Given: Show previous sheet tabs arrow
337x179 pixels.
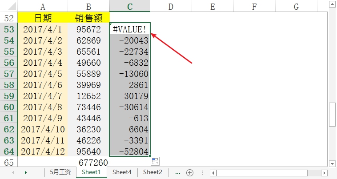Looking at the screenshot, I should 13,173.
